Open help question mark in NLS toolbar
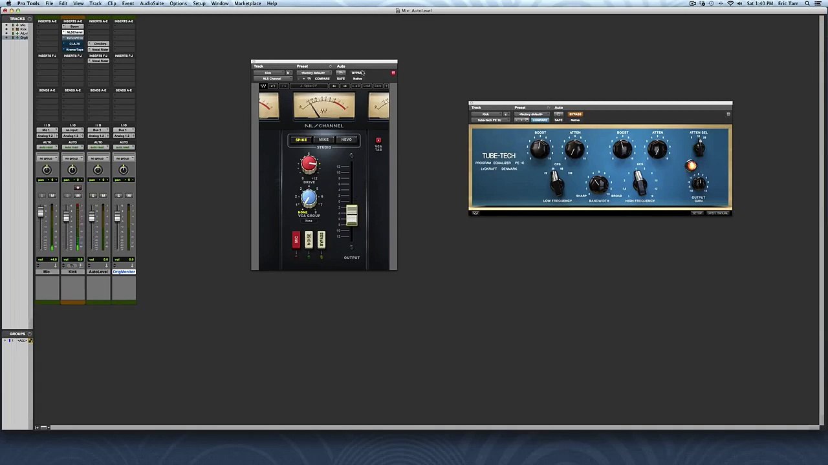Viewport: 828px width, 465px height. 386,86
